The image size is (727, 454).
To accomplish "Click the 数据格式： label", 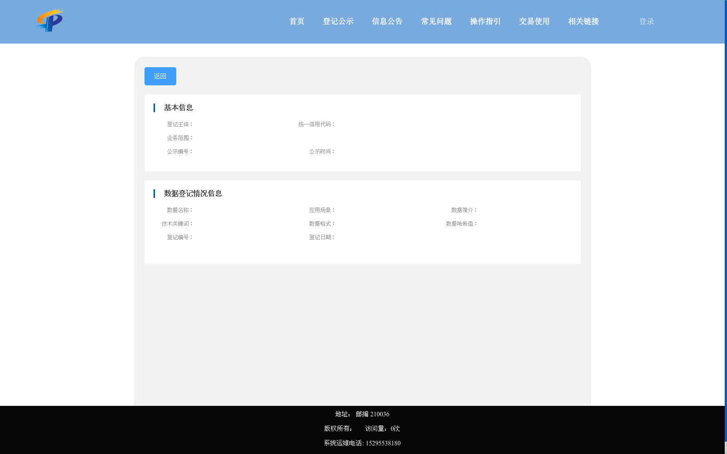I will pos(323,224).
